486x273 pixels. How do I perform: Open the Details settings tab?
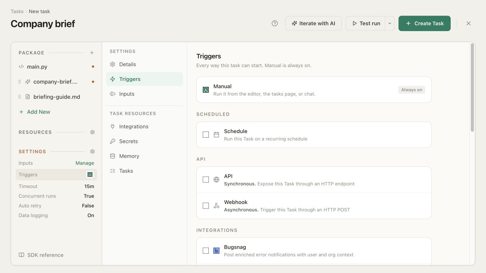tap(144, 64)
